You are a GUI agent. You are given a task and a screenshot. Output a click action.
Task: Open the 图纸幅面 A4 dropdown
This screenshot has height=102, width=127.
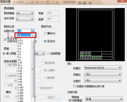click(x=25, y=13)
